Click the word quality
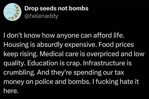 coord(15,63)
